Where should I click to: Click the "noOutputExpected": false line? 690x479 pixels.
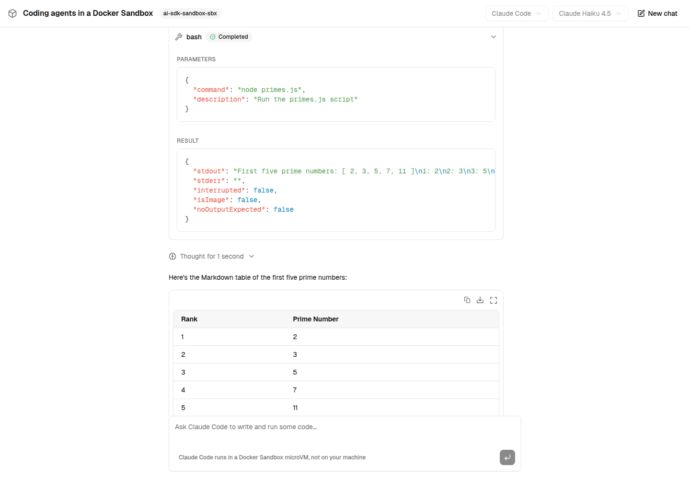[x=243, y=209]
